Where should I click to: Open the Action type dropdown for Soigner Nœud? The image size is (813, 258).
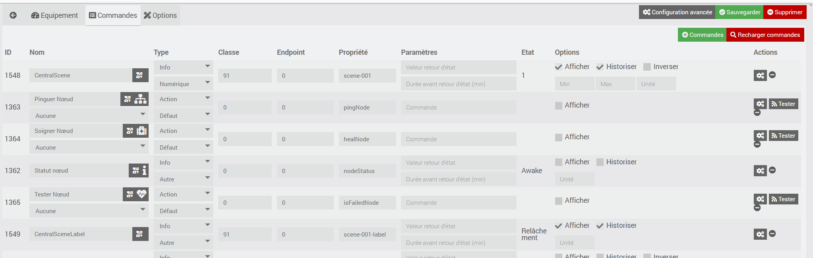coord(183,131)
